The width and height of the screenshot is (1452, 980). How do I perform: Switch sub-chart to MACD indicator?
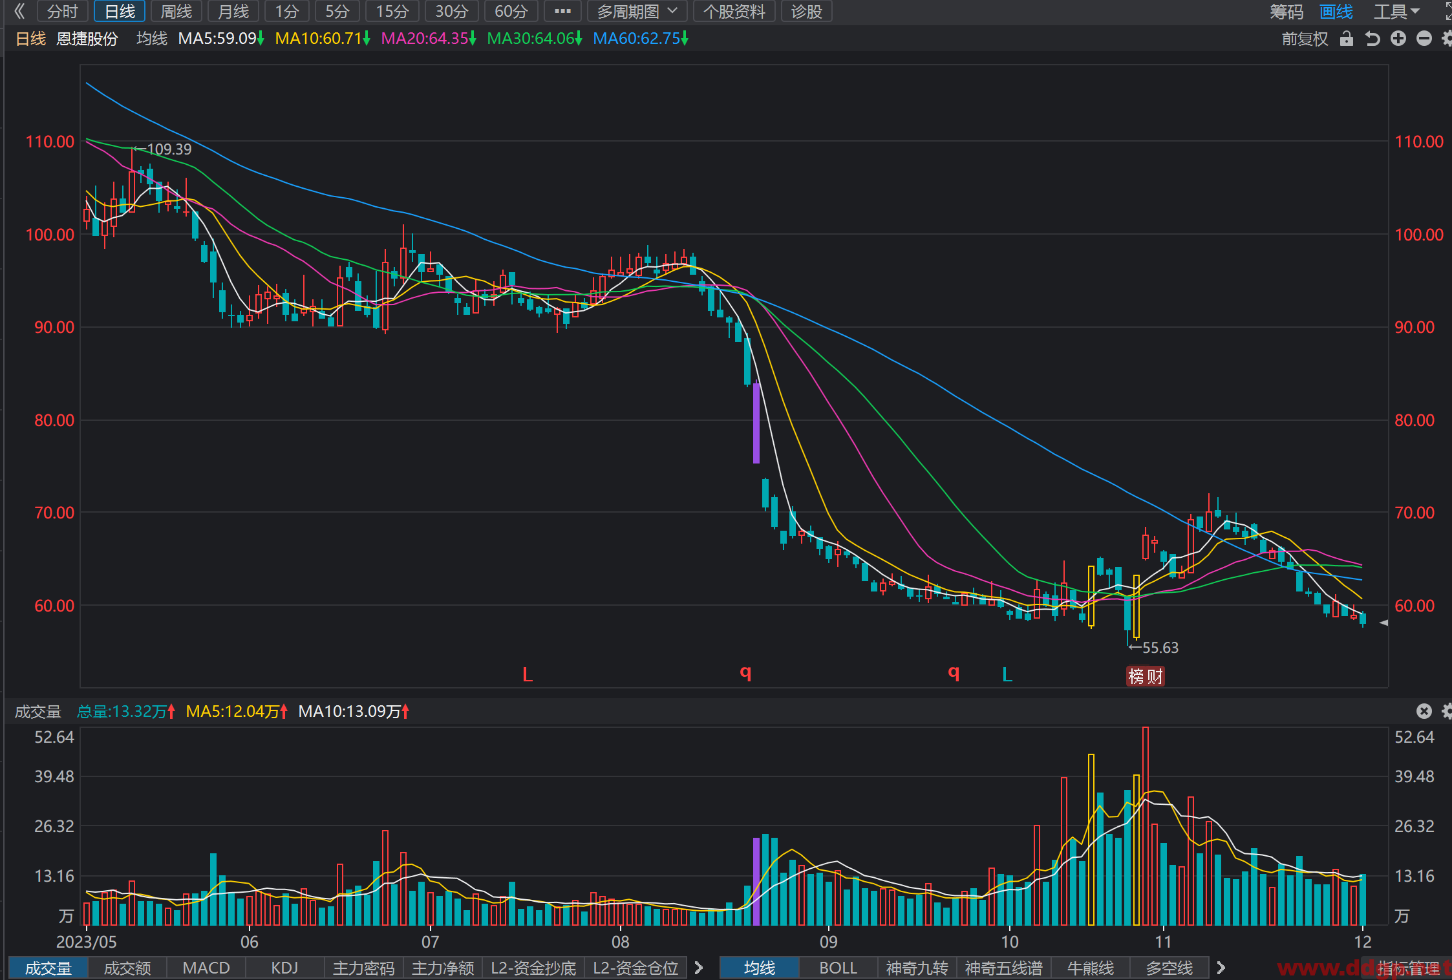point(206,968)
